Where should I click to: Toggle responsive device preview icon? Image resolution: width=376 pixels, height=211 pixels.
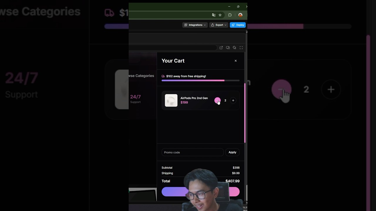[228, 48]
